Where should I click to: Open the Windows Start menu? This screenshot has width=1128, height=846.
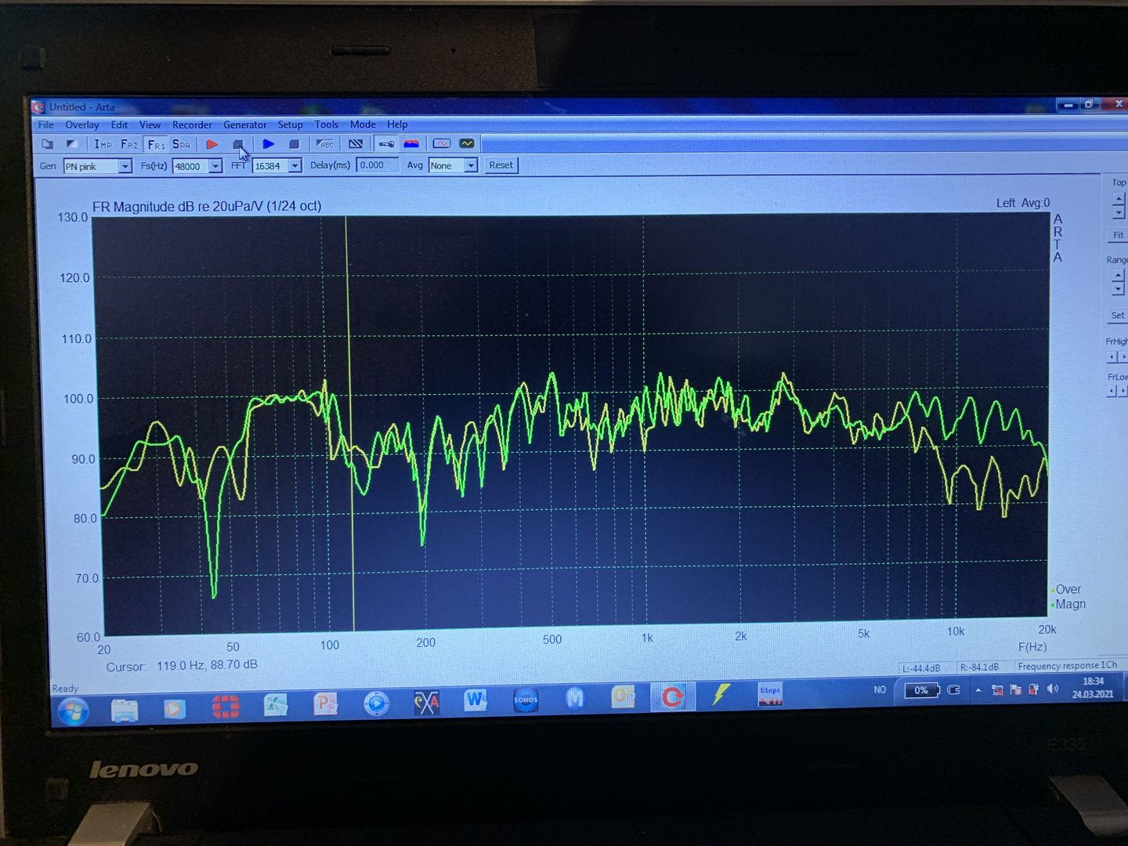pyautogui.click(x=73, y=711)
